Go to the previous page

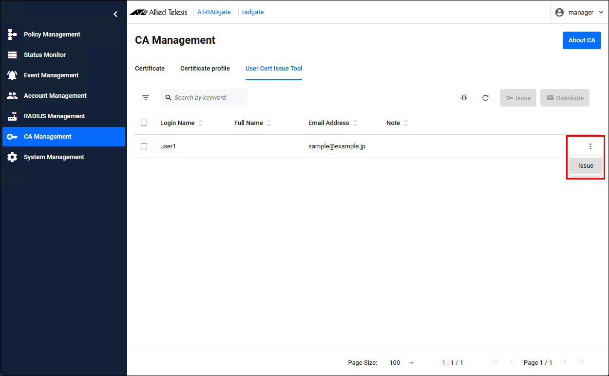point(512,362)
